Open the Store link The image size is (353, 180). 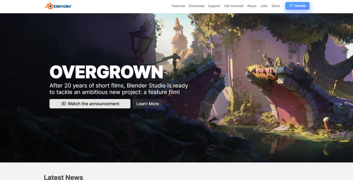[275, 6]
